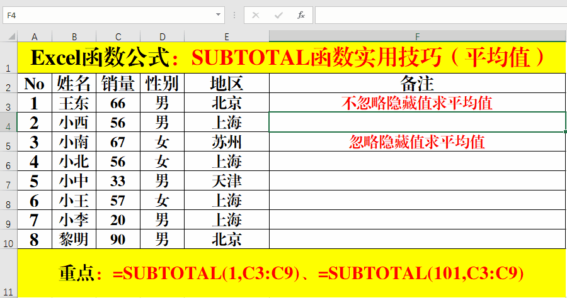Click region cell '北京' in 黎明's row
This screenshot has height=298, width=567.
pos(227,239)
